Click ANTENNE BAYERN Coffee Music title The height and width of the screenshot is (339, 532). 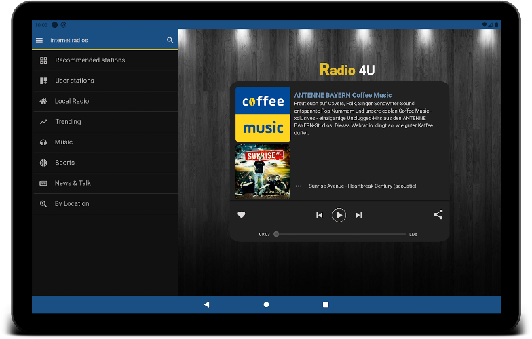click(343, 95)
